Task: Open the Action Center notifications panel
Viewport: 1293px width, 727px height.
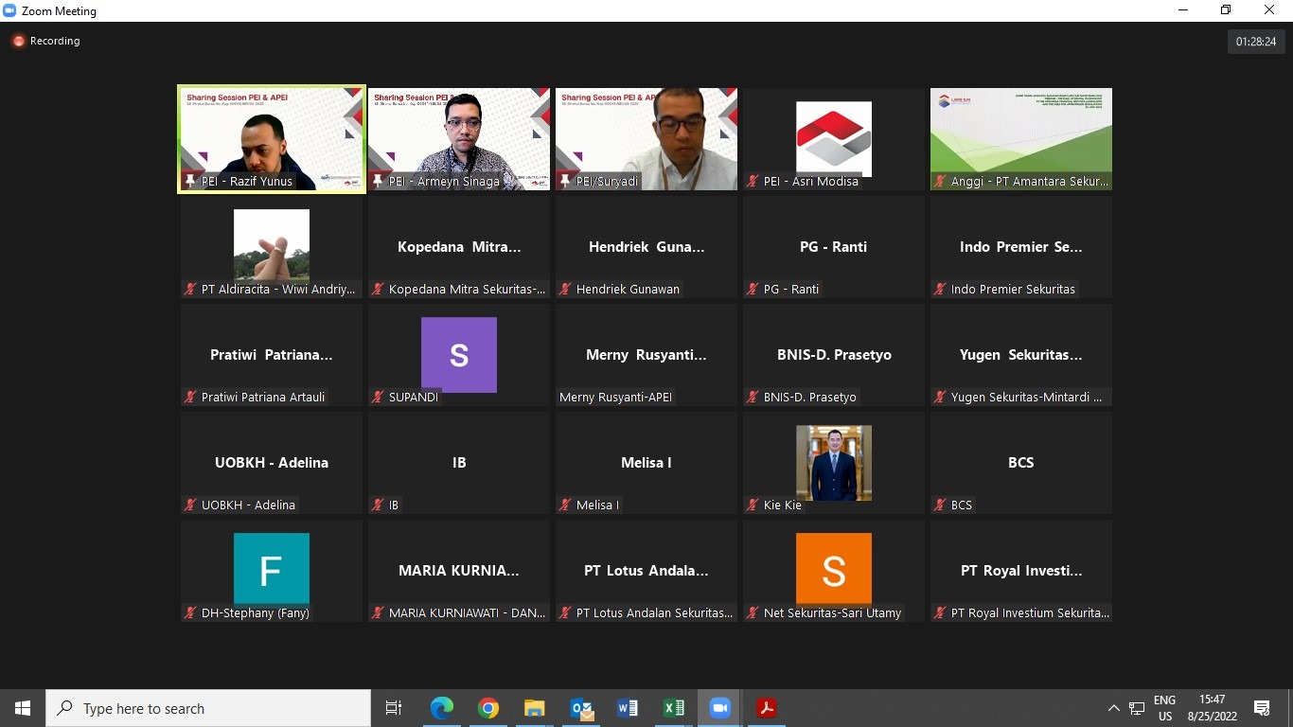Action: (x=1261, y=708)
